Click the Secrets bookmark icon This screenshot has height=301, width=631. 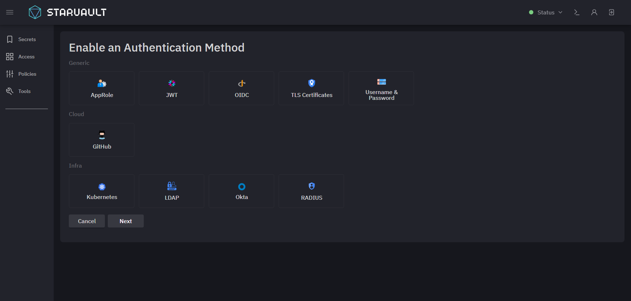coord(10,39)
